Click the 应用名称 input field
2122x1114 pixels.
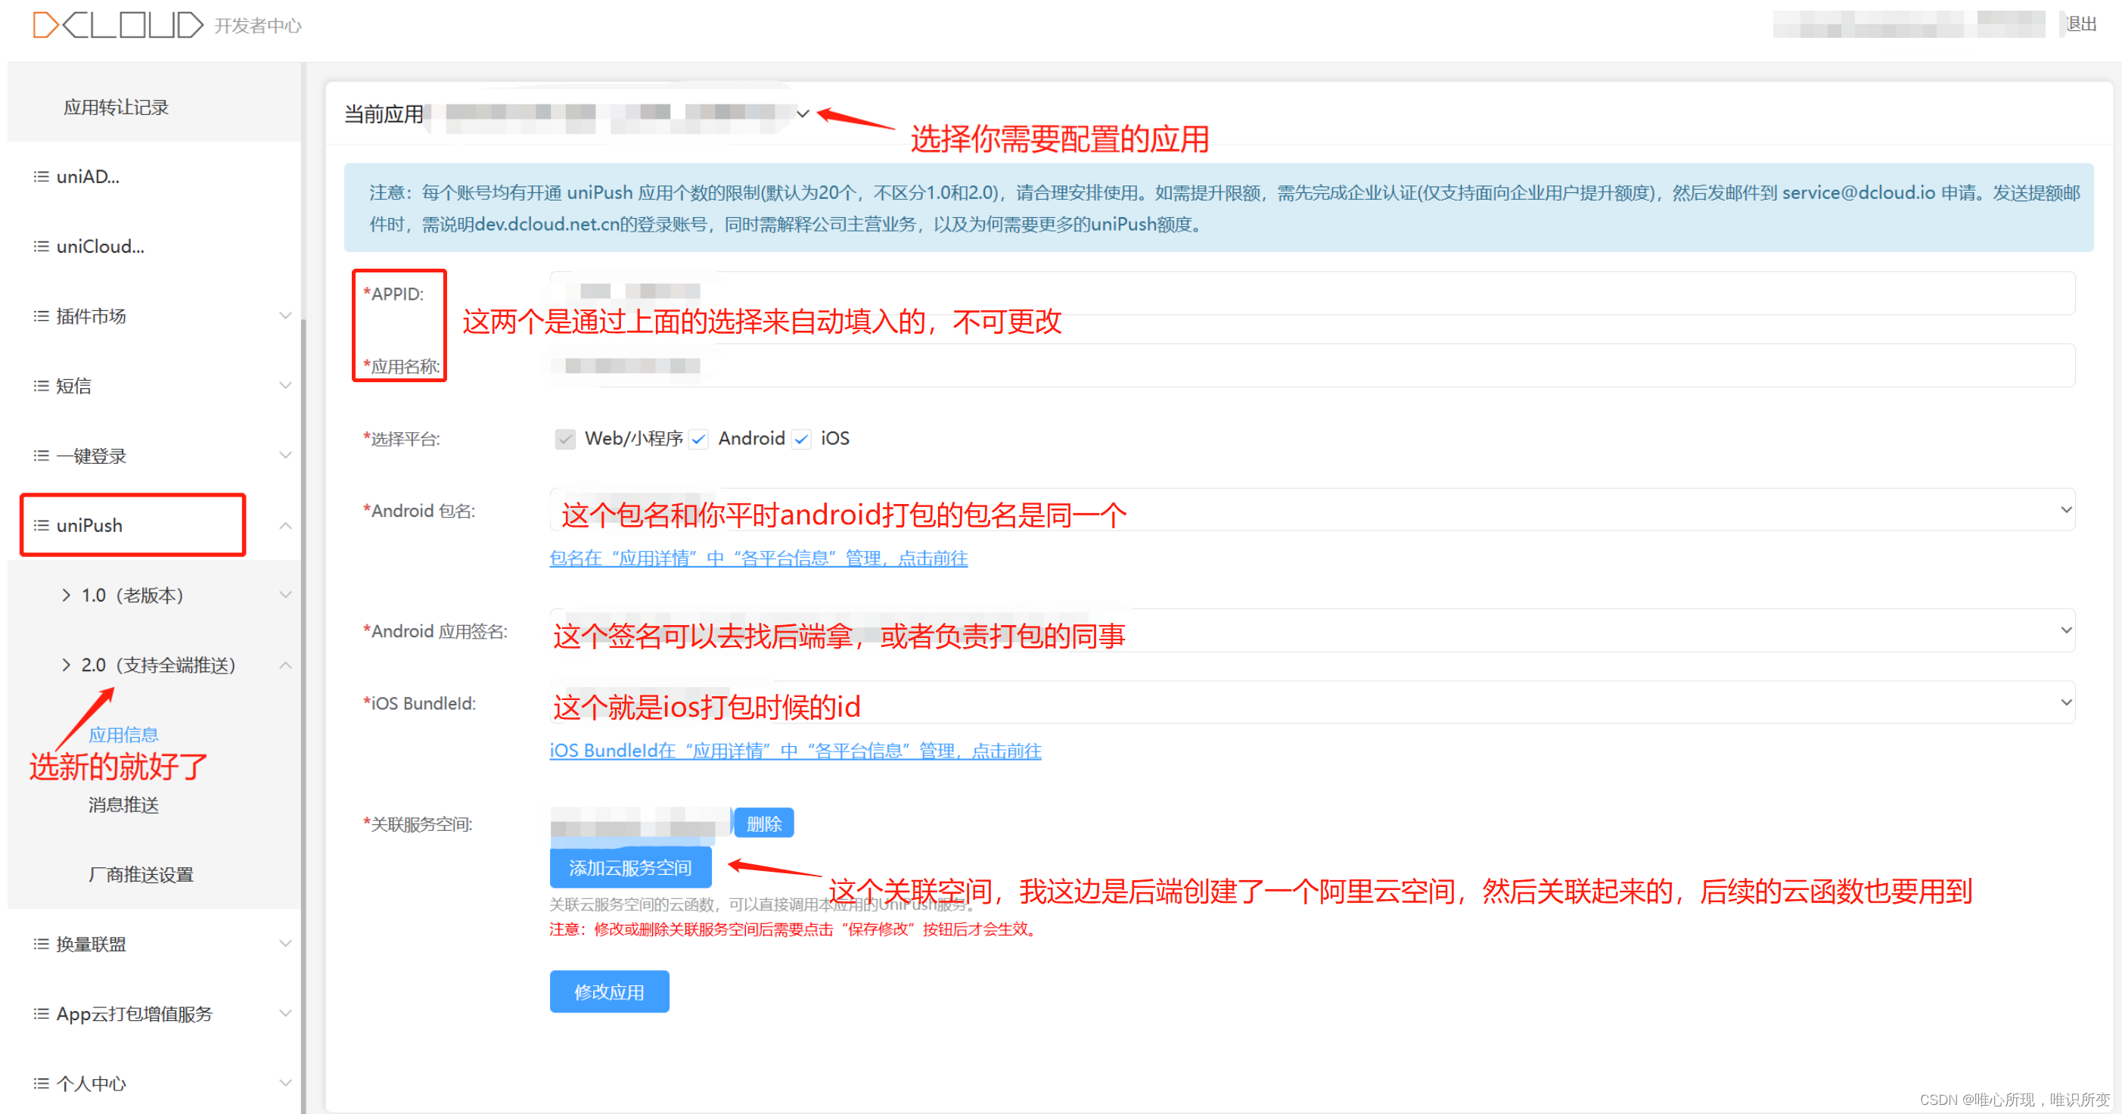(1313, 365)
